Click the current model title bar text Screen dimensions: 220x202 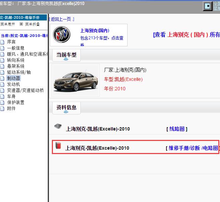coord(42,3)
